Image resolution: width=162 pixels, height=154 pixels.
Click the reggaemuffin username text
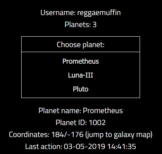point(99,13)
